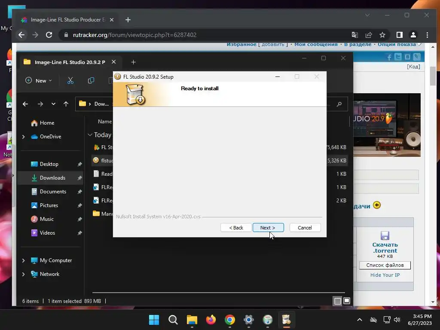Go up one folder level in Explorer

coord(66,104)
